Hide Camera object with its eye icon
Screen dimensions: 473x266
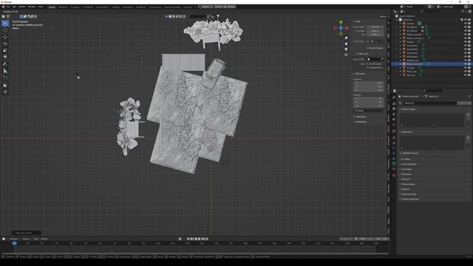point(466,23)
